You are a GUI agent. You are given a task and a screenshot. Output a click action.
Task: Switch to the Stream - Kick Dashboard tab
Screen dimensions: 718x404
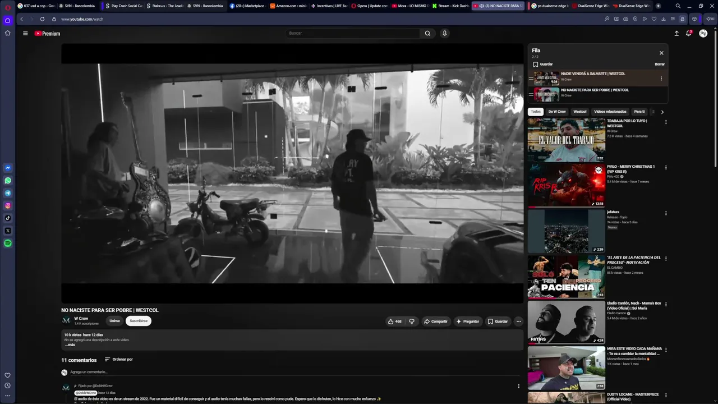point(450,6)
